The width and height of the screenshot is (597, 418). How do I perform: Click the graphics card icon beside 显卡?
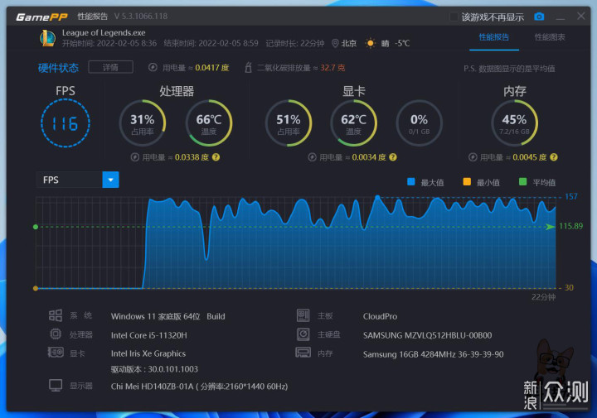pos(56,353)
